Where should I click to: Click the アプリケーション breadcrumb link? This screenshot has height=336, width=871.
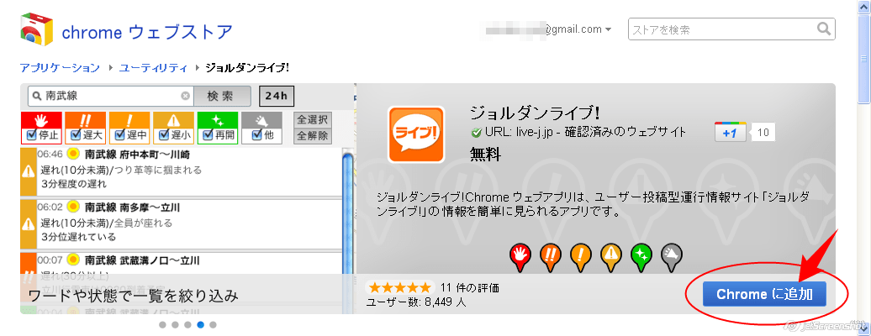pyautogui.click(x=60, y=68)
